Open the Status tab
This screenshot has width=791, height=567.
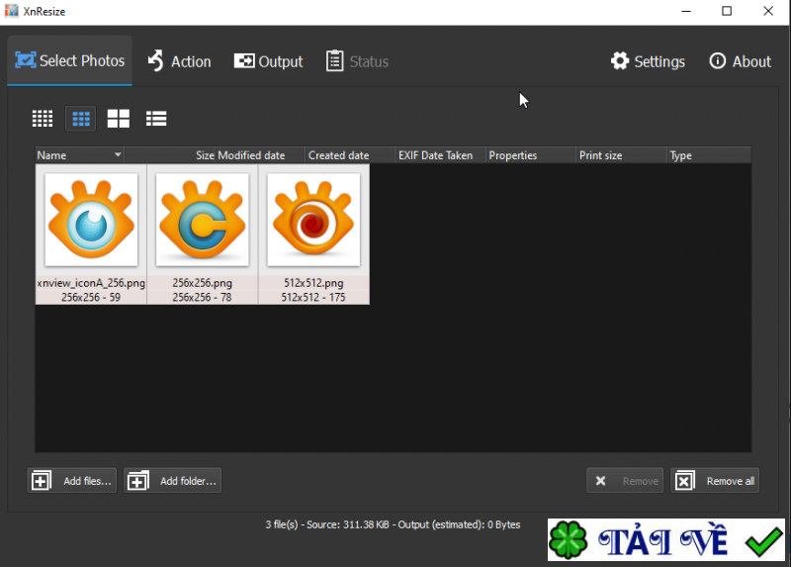pyautogui.click(x=357, y=61)
